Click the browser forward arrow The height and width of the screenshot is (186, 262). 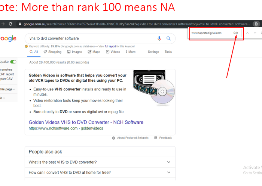tap(3, 24)
